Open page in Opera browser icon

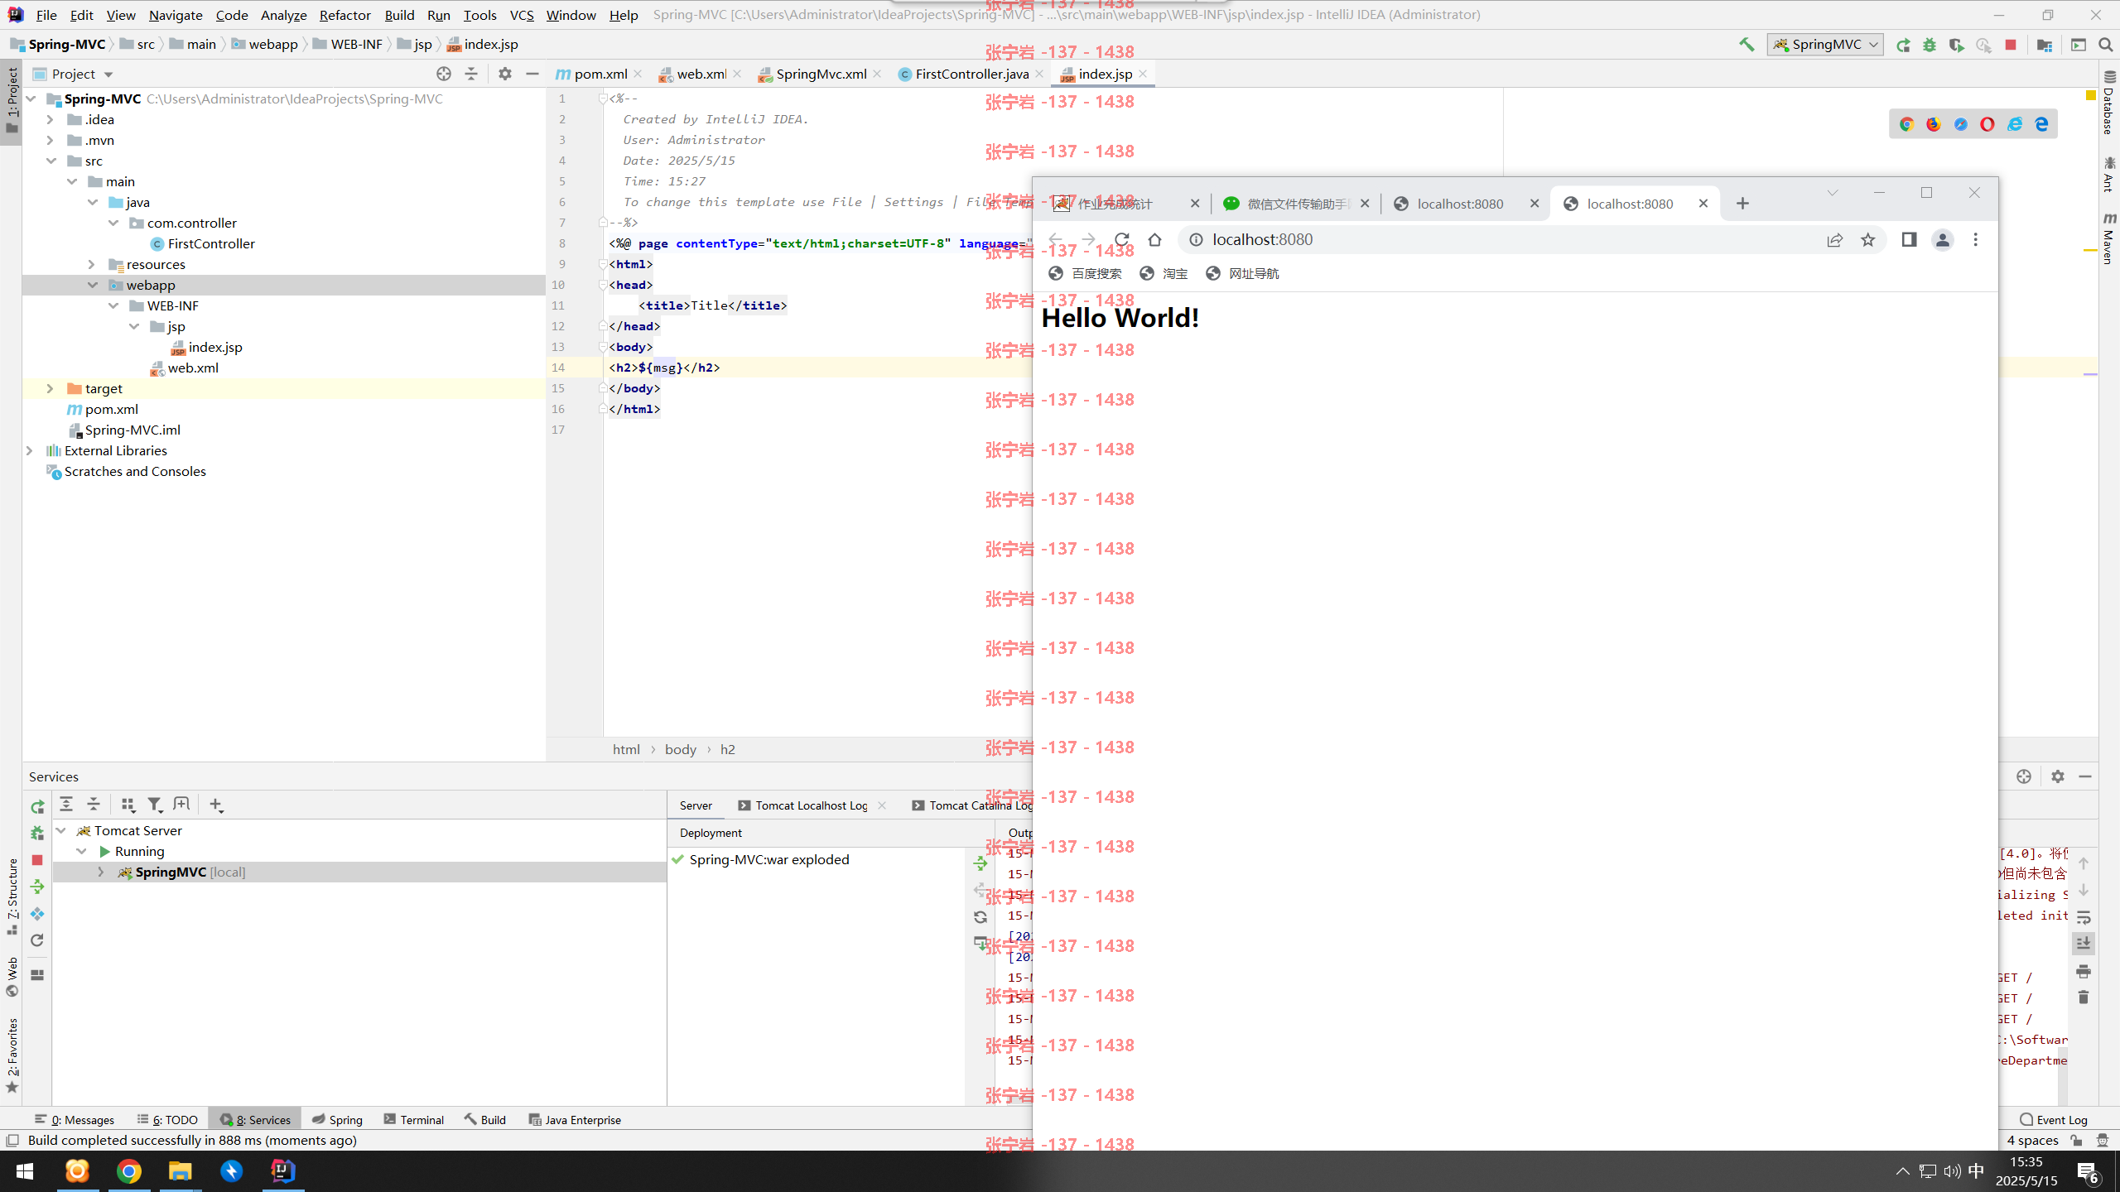pos(1987,124)
